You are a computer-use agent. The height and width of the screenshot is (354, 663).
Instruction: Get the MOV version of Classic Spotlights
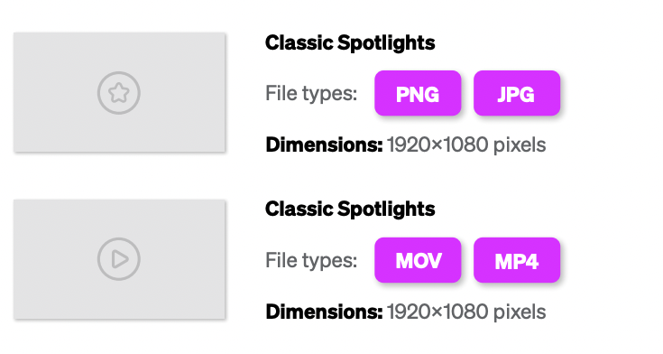418,260
